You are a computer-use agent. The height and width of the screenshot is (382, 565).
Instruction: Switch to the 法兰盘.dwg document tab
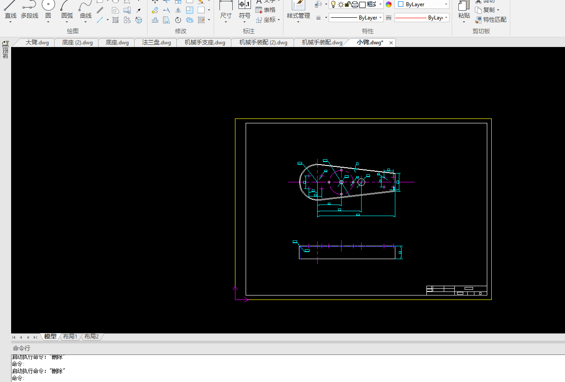point(156,43)
